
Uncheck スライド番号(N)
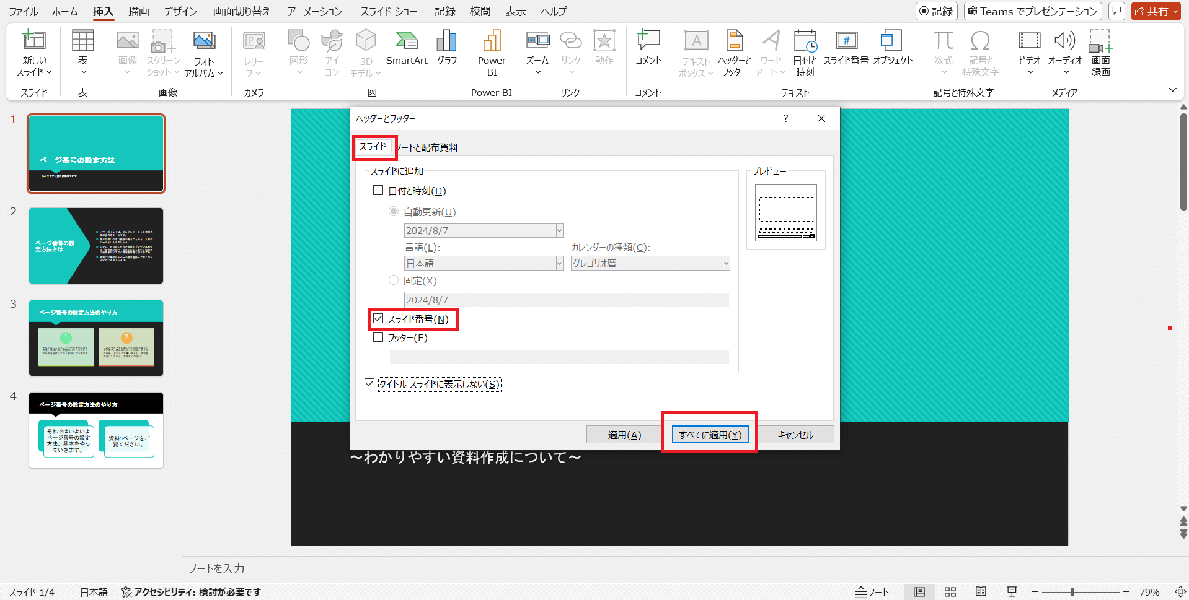click(378, 318)
